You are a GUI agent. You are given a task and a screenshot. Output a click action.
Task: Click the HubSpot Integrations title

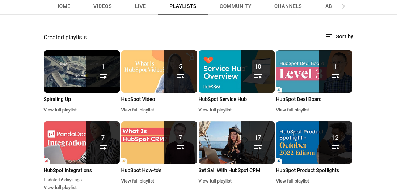pyautogui.click(x=68, y=171)
